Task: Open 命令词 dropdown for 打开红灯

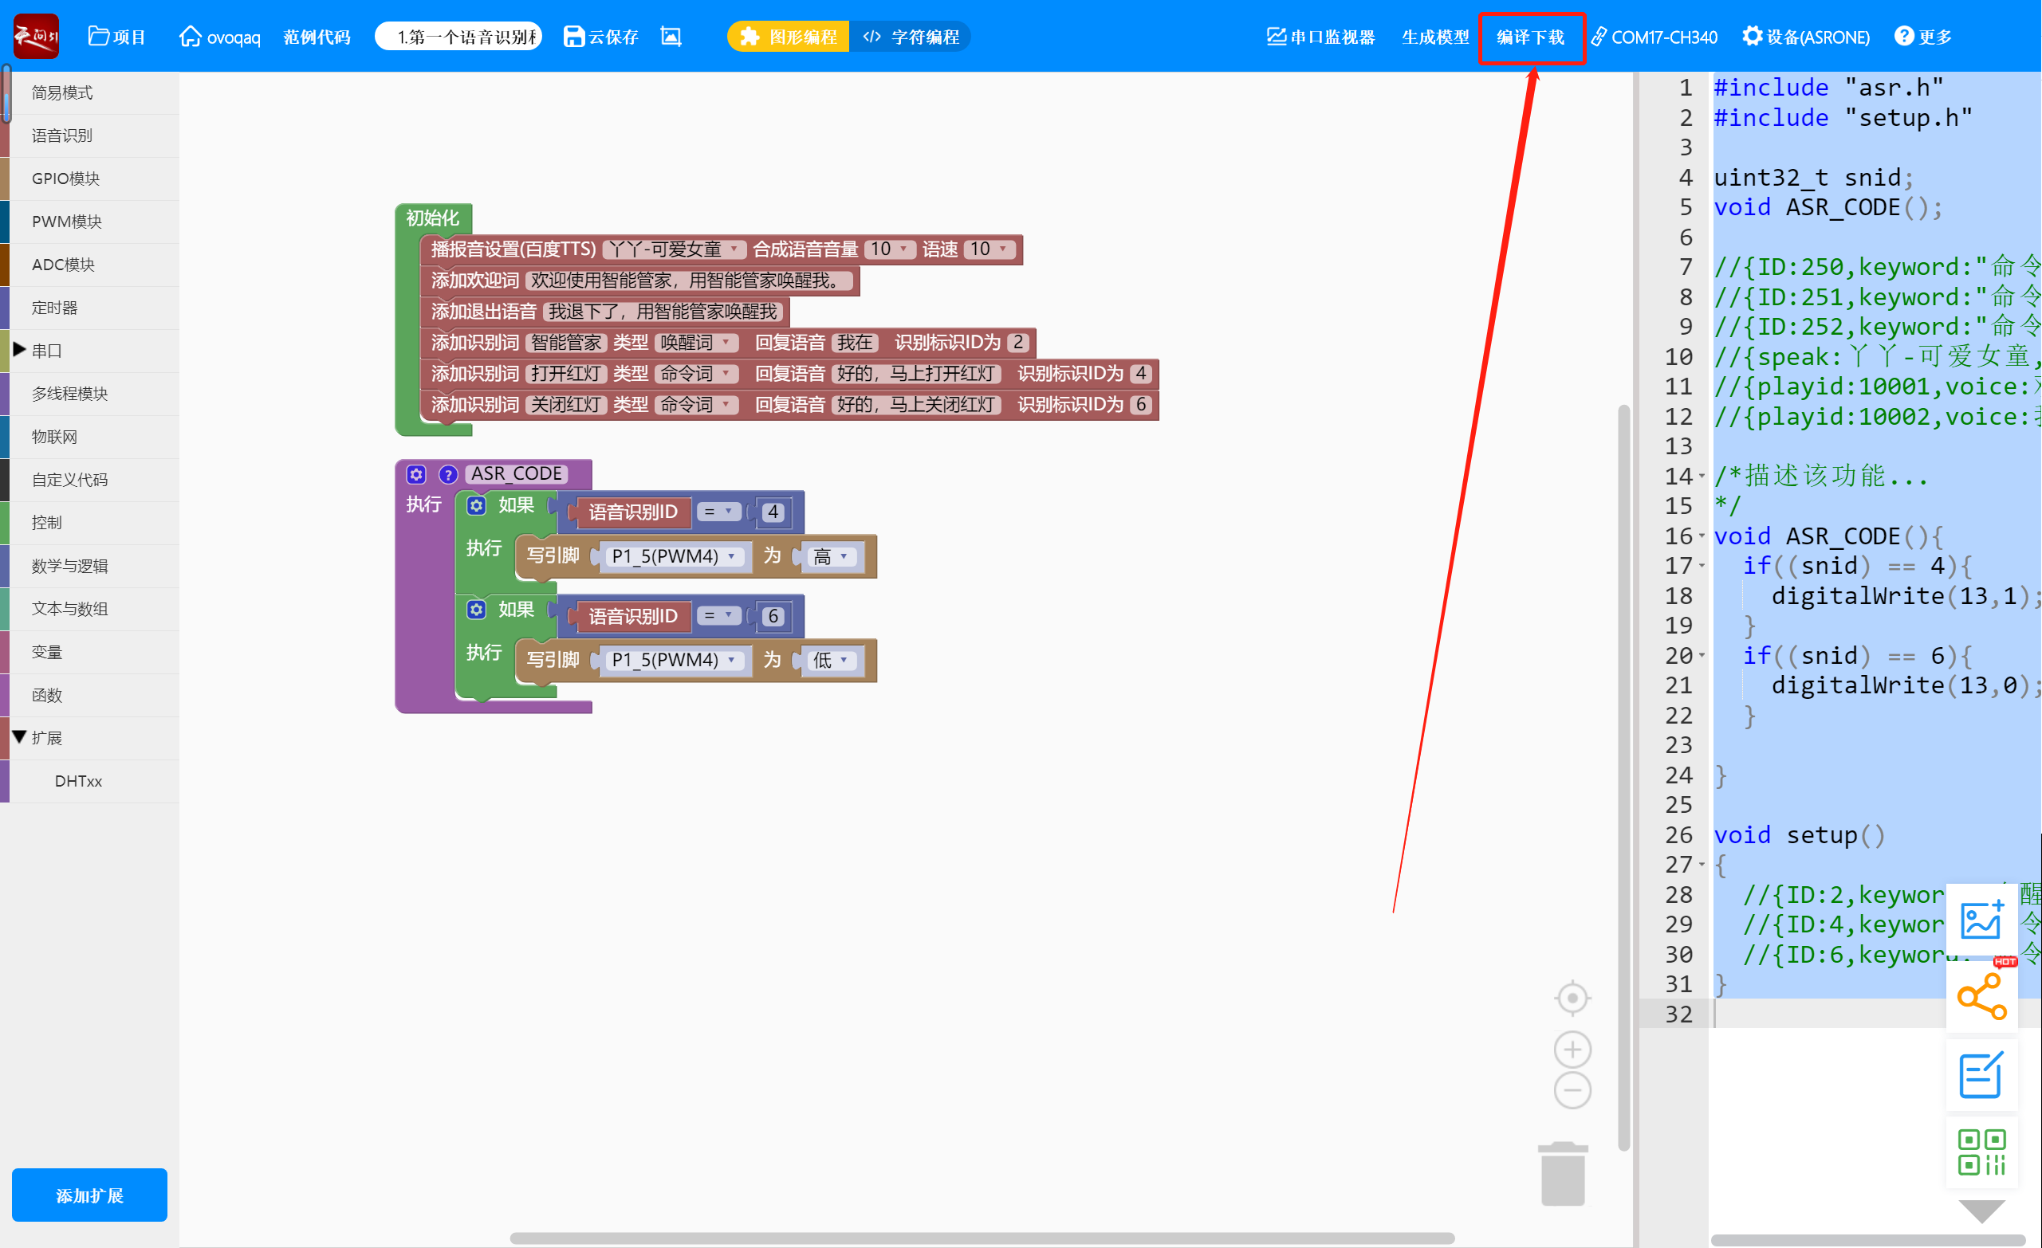Action: click(x=695, y=374)
